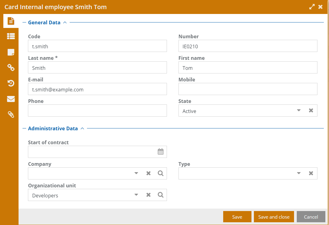Image resolution: width=329 pixels, height=225 pixels.
Task: Expand the card window to full size
Action: [x=312, y=7]
